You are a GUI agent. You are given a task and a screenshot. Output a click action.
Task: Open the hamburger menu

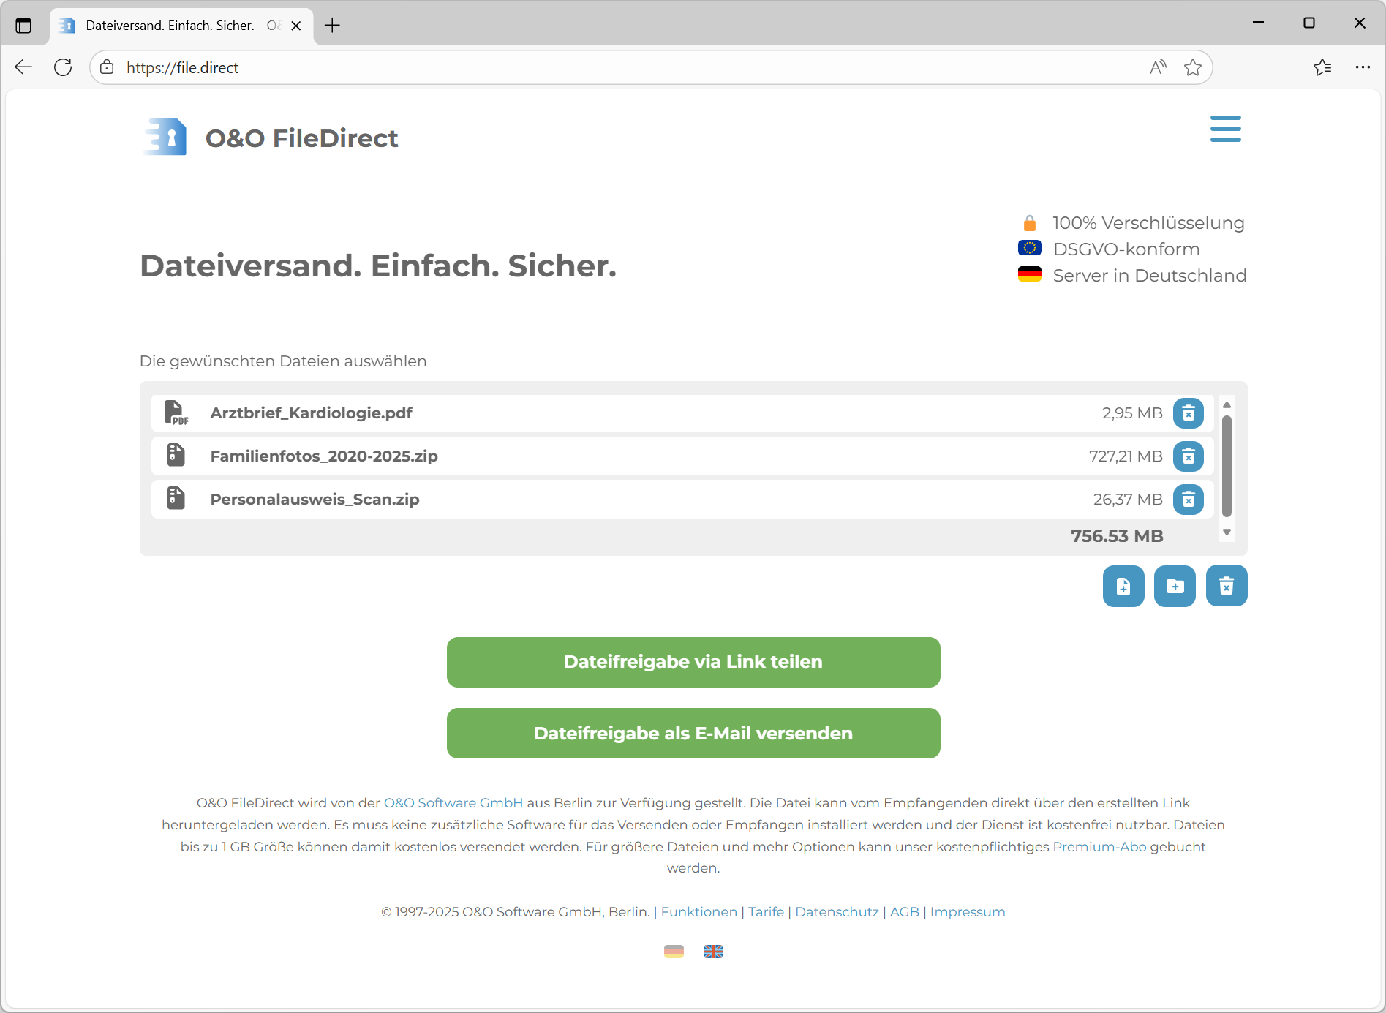point(1225,129)
